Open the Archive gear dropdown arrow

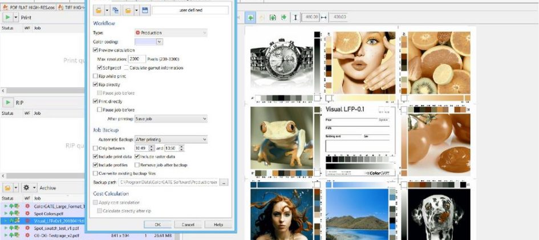point(34,188)
